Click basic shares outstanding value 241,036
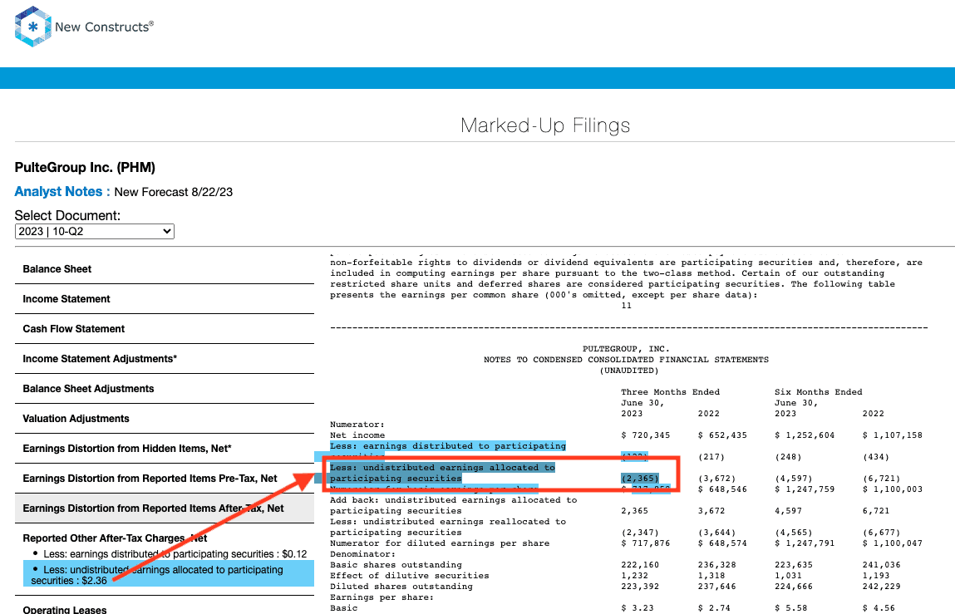955x614 pixels. point(881,565)
